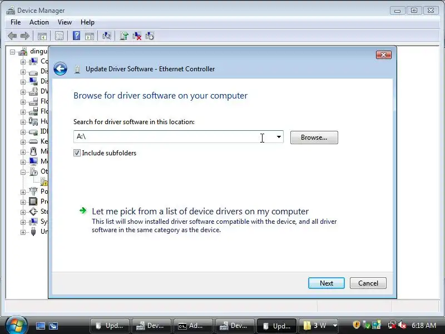Open the File menu
The image size is (445, 334).
tap(16, 22)
